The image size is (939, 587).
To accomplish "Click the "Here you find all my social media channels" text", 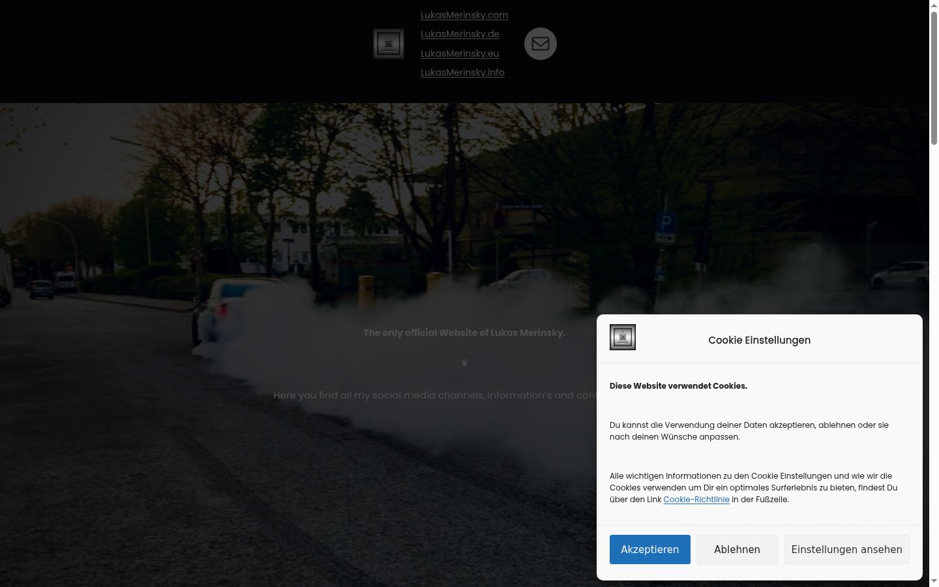I will [x=378, y=395].
